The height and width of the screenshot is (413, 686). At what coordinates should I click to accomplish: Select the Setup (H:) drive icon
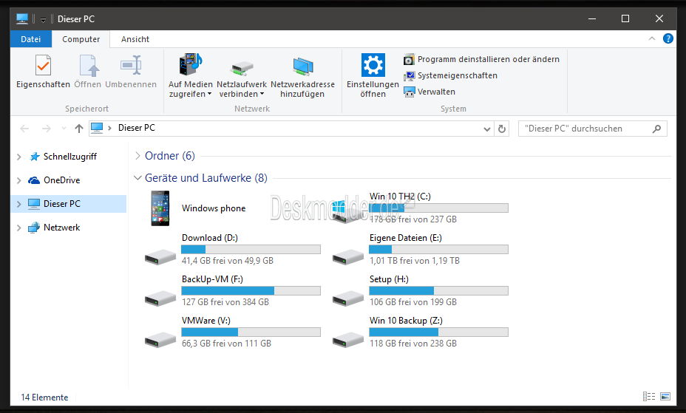[x=348, y=298]
